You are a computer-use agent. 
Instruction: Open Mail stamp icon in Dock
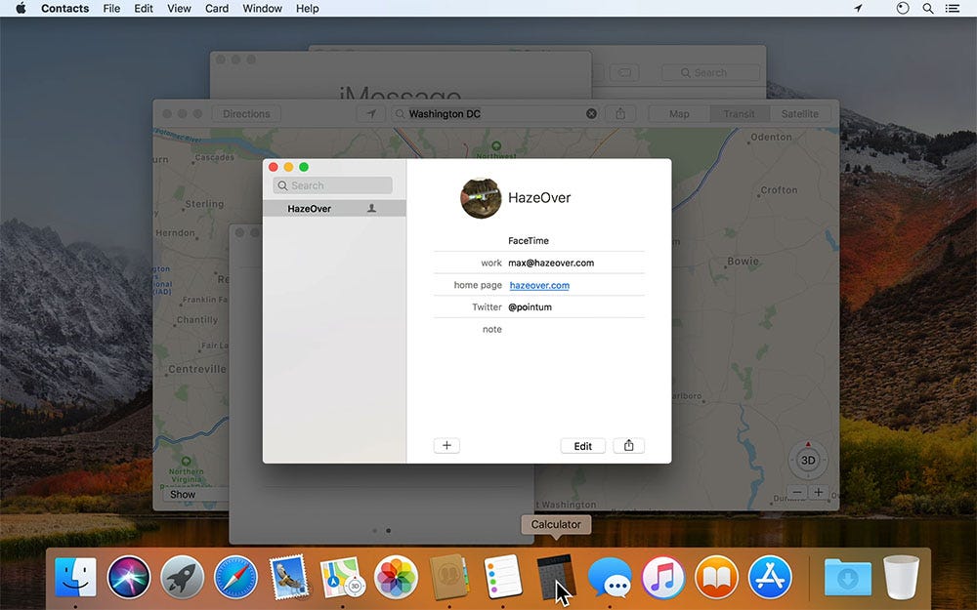[x=289, y=577]
